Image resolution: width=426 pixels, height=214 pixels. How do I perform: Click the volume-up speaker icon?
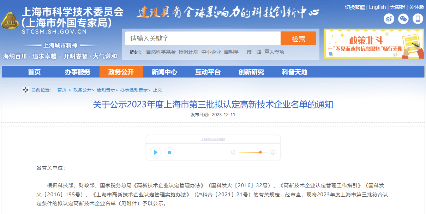coord(274,152)
